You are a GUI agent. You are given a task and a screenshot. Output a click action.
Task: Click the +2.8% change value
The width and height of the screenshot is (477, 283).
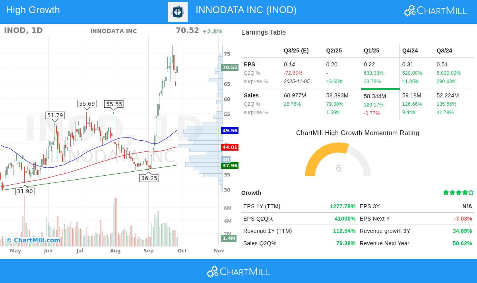point(212,31)
